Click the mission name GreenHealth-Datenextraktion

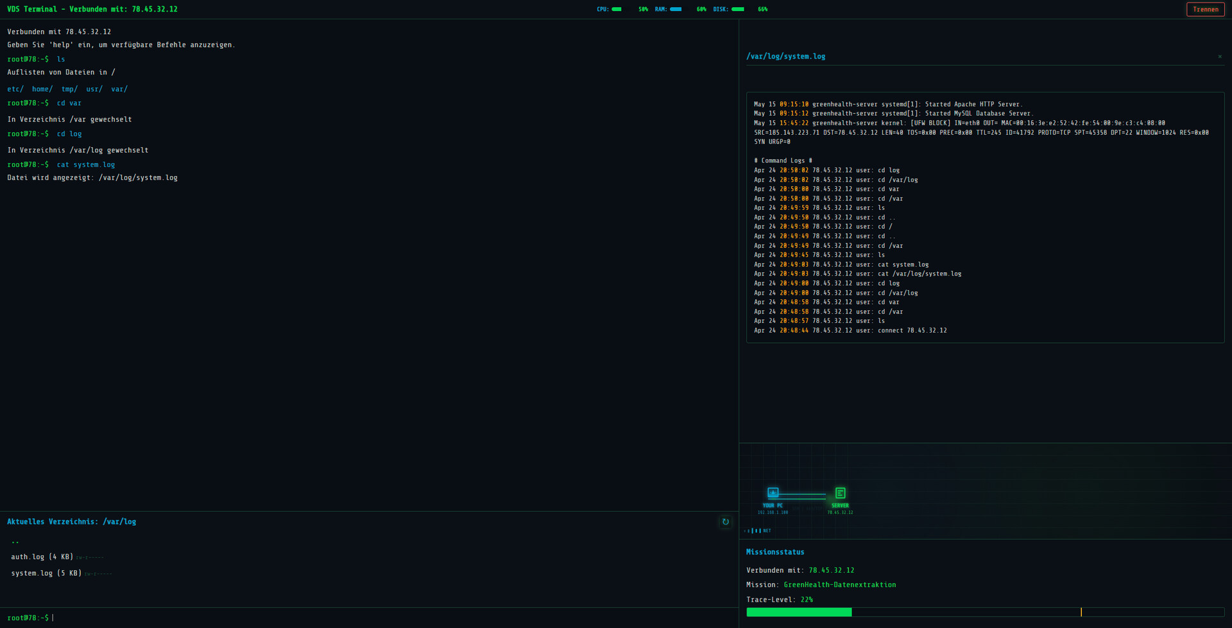click(840, 585)
